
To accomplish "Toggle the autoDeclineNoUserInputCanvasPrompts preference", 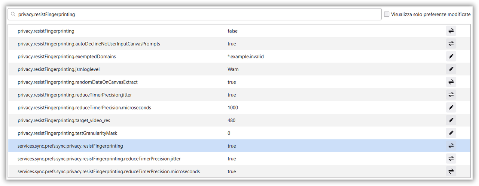I will (451, 44).
